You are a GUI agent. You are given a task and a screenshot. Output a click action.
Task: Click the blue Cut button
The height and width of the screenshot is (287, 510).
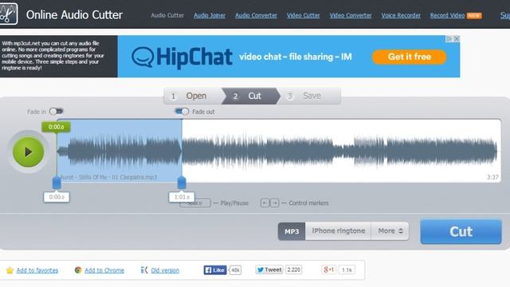pos(461,232)
